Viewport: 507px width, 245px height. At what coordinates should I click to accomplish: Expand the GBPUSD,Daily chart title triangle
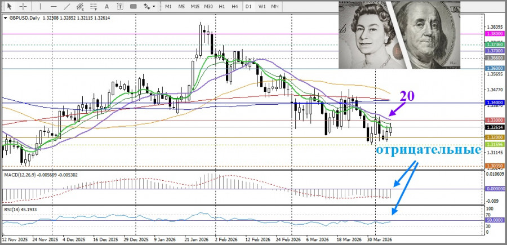(x=6, y=18)
